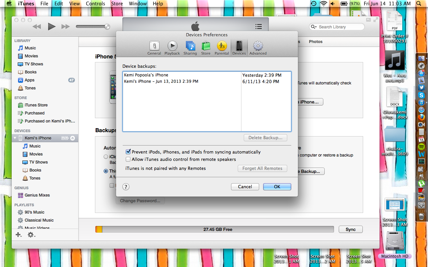Open the Trash in the Dock
The image size is (428, 267).
tap(421, 217)
